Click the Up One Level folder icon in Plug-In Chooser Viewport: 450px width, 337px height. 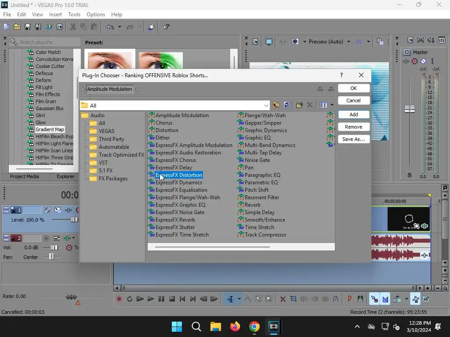pyautogui.click(x=276, y=105)
